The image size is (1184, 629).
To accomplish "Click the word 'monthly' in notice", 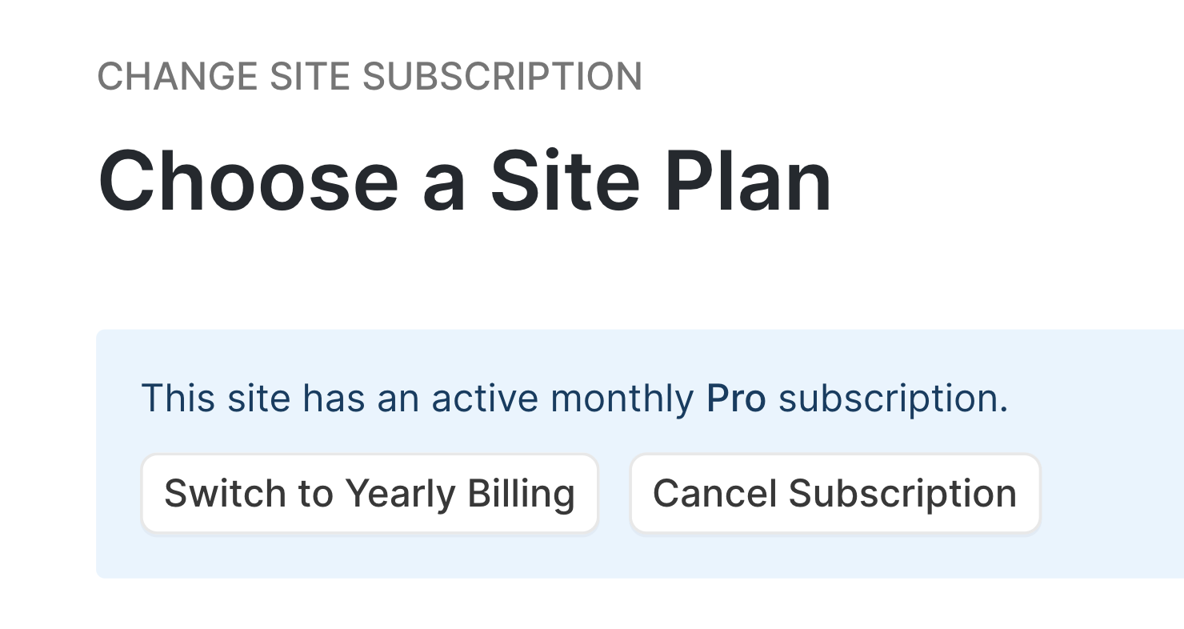I will pyautogui.click(x=622, y=399).
